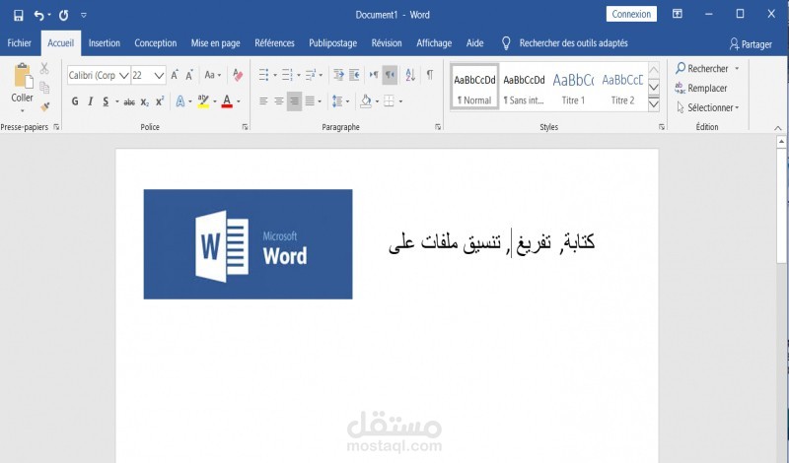Switch to the Insertion tab
The height and width of the screenshot is (463, 789).
coord(105,43)
